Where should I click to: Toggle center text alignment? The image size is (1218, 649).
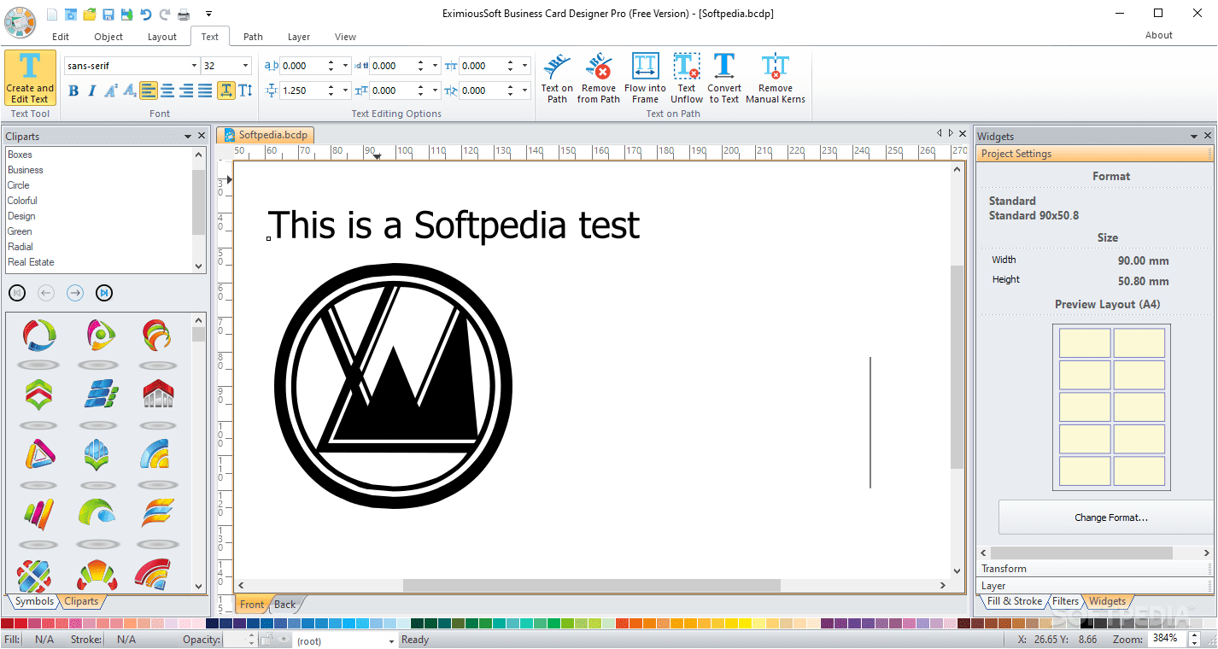[x=167, y=91]
